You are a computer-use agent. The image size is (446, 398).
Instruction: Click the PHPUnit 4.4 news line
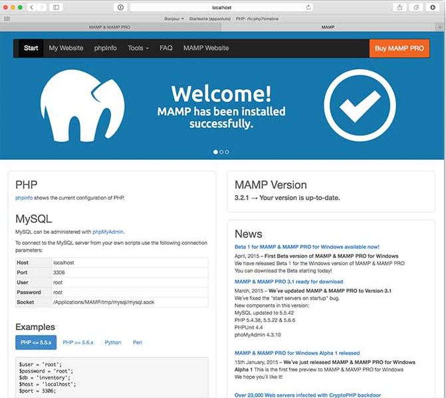[249, 327]
